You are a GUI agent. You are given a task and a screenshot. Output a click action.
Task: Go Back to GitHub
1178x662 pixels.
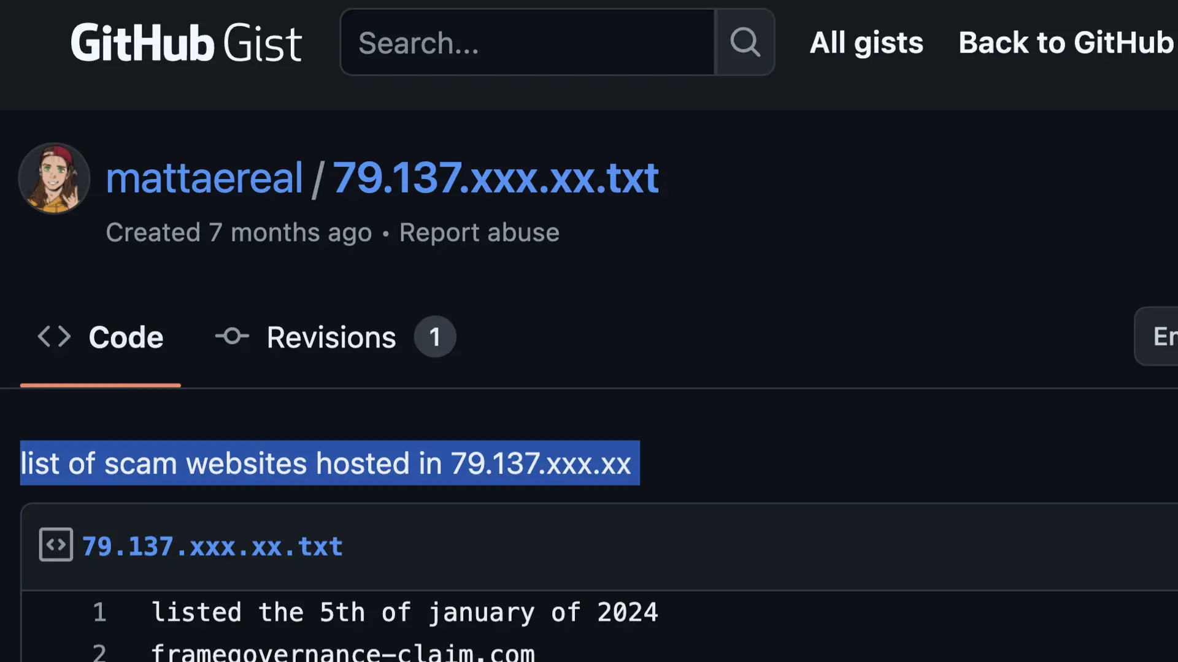1066,43
